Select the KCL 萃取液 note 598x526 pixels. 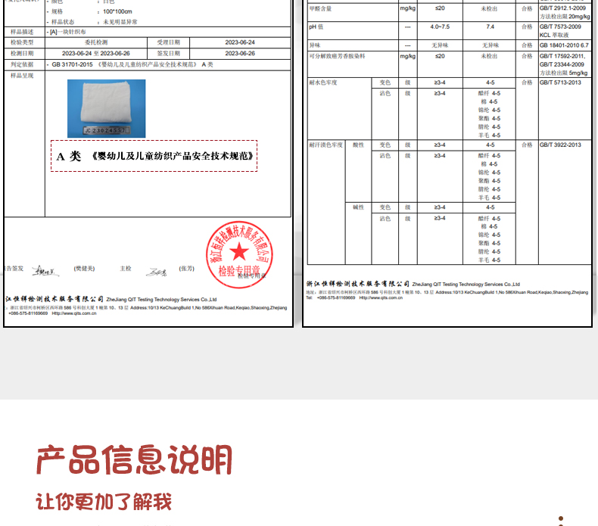pyautogui.click(x=554, y=35)
